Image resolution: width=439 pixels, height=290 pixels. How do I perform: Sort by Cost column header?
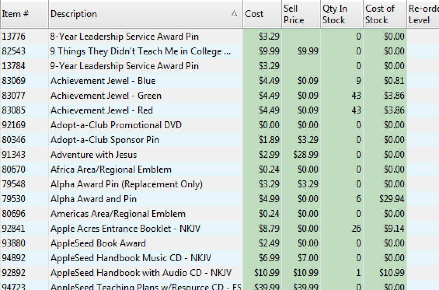254,14
